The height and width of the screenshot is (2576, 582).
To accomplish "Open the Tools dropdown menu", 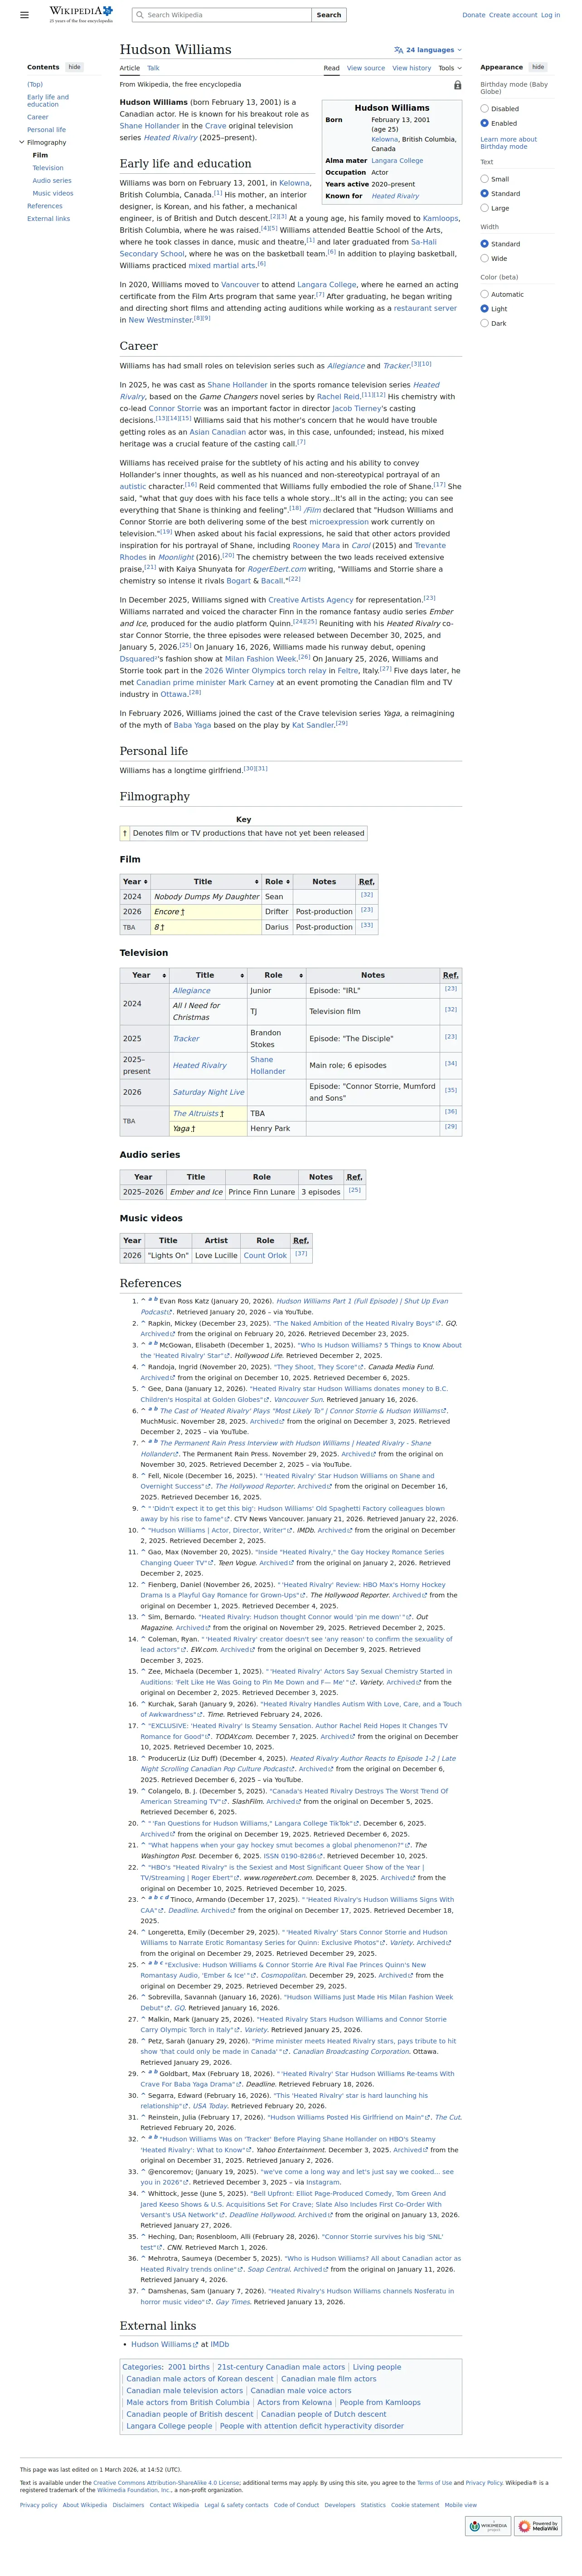I will pos(450,68).
